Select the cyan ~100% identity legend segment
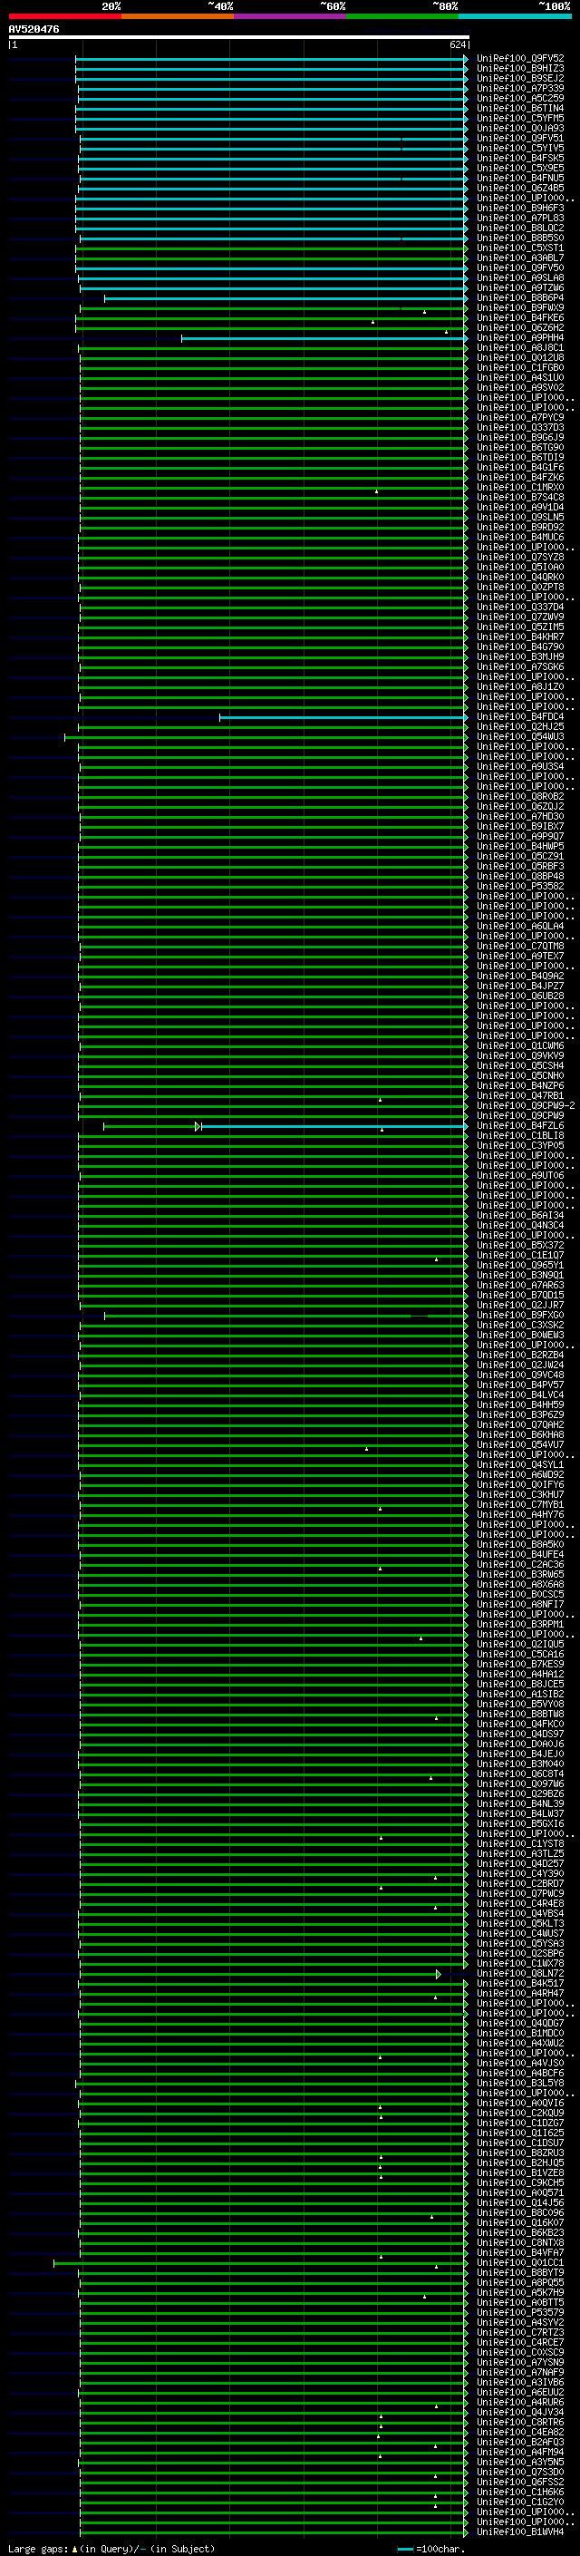 tap(515, 16)
